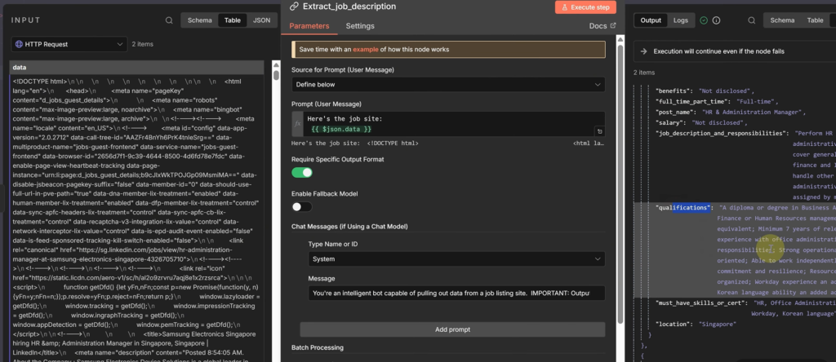The image size is (836, 362).
Task: Switch input view to JSON
Action: 261,20
